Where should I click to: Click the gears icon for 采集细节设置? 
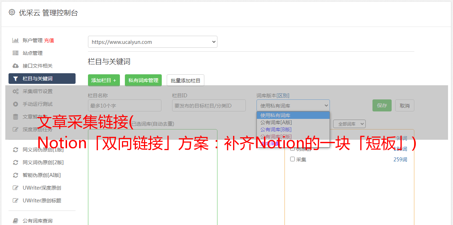pyautogui.click(x=15, y=91)
